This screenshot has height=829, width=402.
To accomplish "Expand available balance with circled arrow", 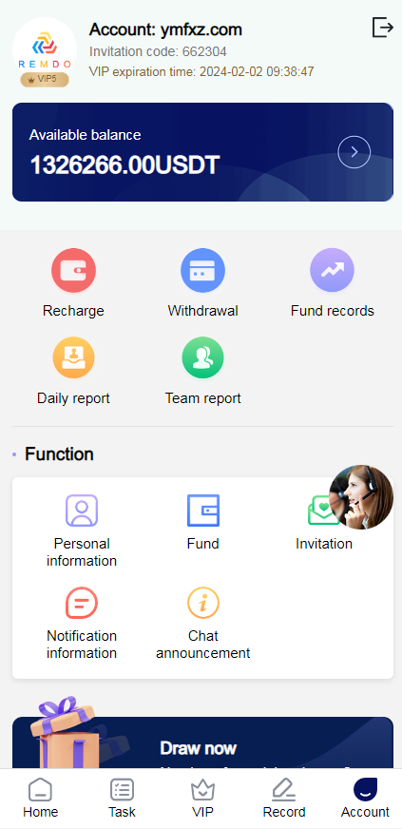I will coord(354,152).
